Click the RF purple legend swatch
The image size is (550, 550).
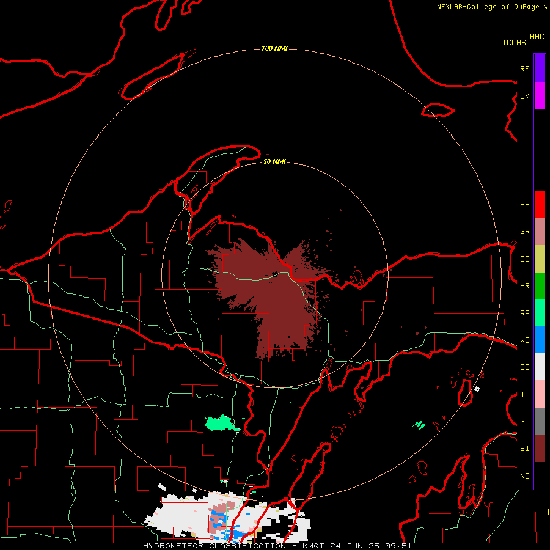pos(540,68)
